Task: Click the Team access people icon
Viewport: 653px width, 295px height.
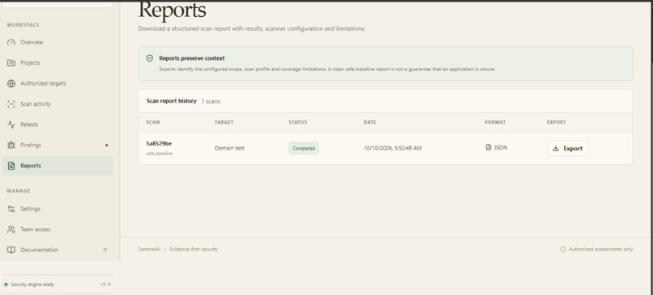Action: (11, 230)
